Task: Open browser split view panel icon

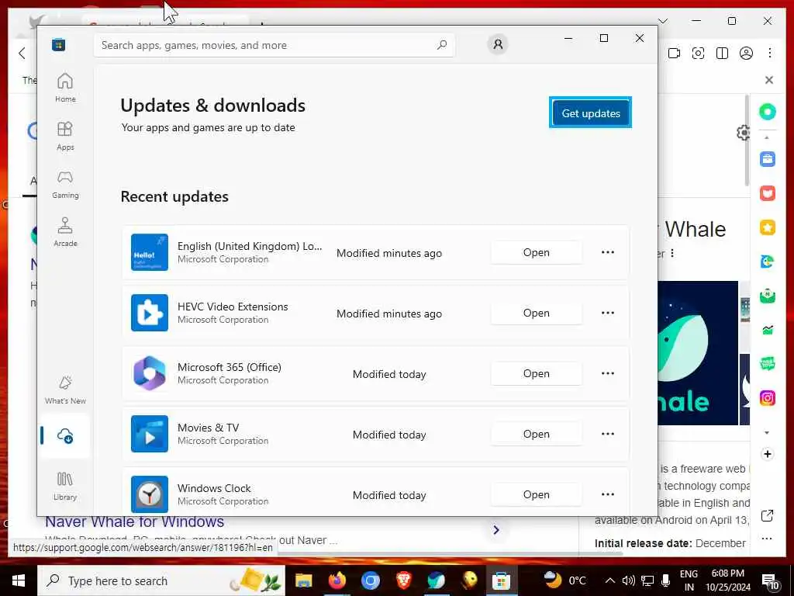Action: (722, 54)
